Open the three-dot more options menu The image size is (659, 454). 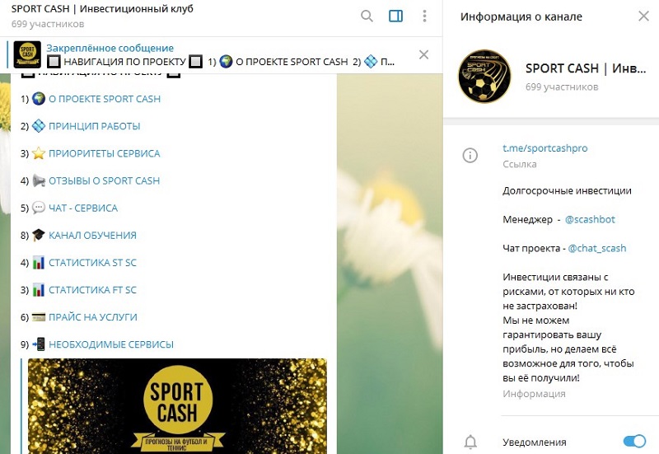[424, 16]
